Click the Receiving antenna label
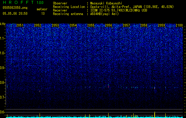Screen dimensions: 186x118 [68, 14]
